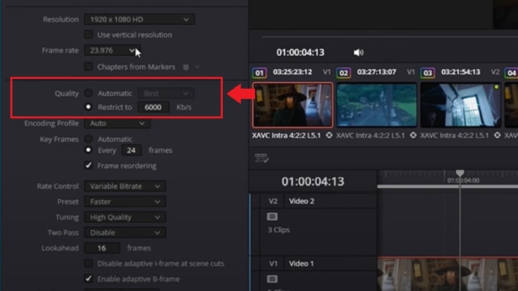
Task: Select the Every frames key frames radio button
Action: [x=88, y=150]
